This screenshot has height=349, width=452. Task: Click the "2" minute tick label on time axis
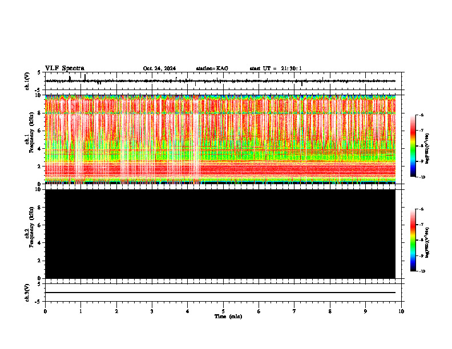pos(116,311)
